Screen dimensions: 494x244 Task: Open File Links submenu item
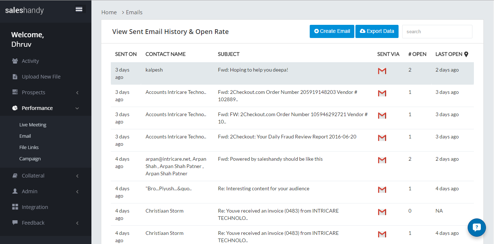(29, 148)
